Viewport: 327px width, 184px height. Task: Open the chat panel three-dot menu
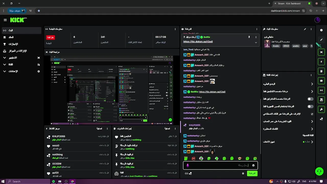257,29
